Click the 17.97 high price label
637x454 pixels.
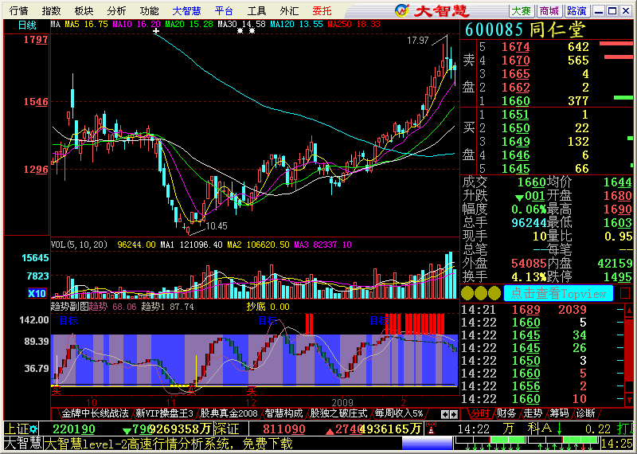(x=418, y=41)
